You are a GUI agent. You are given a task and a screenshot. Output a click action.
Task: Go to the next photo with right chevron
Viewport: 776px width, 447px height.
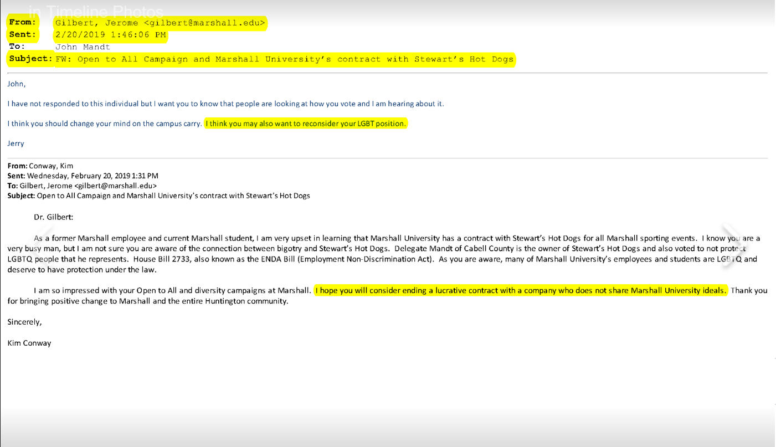731,245
